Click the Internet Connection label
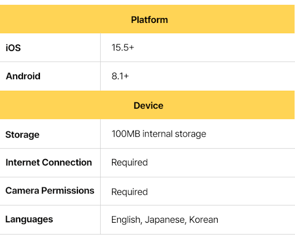 click(x=48, y=163)
